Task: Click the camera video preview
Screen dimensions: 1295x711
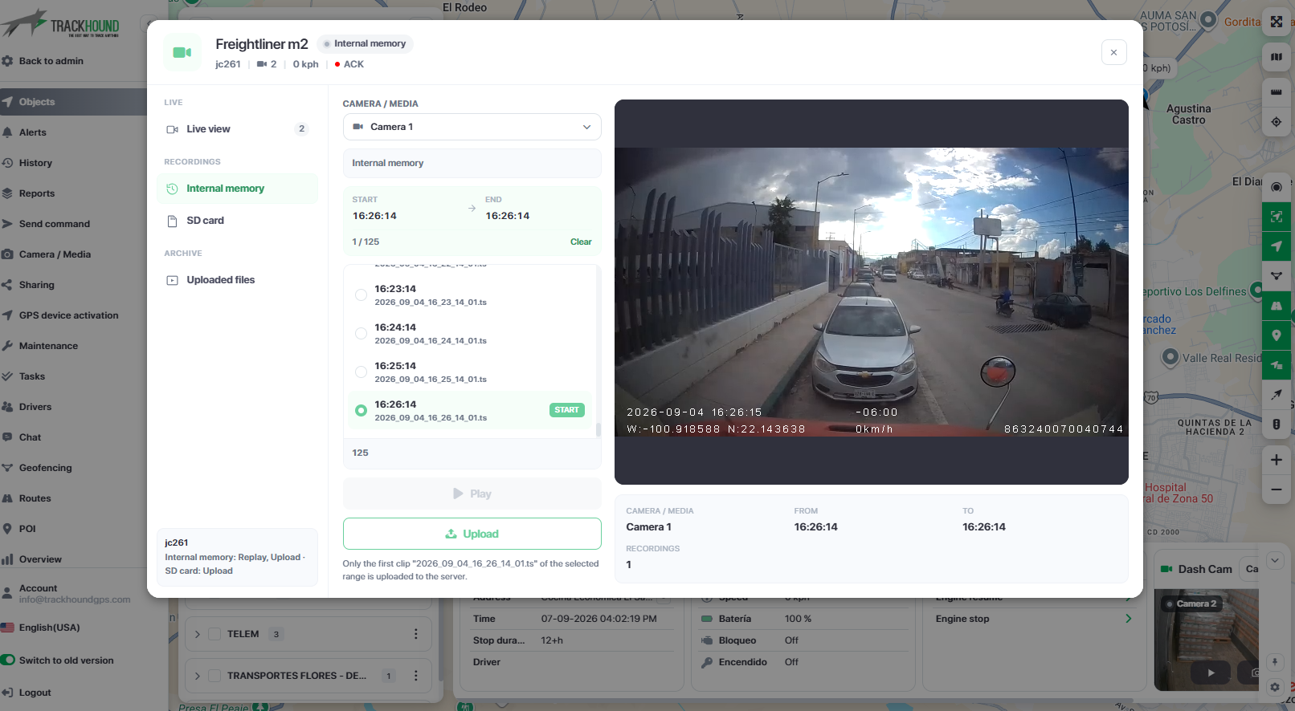Action: click(x=872, y=292)
